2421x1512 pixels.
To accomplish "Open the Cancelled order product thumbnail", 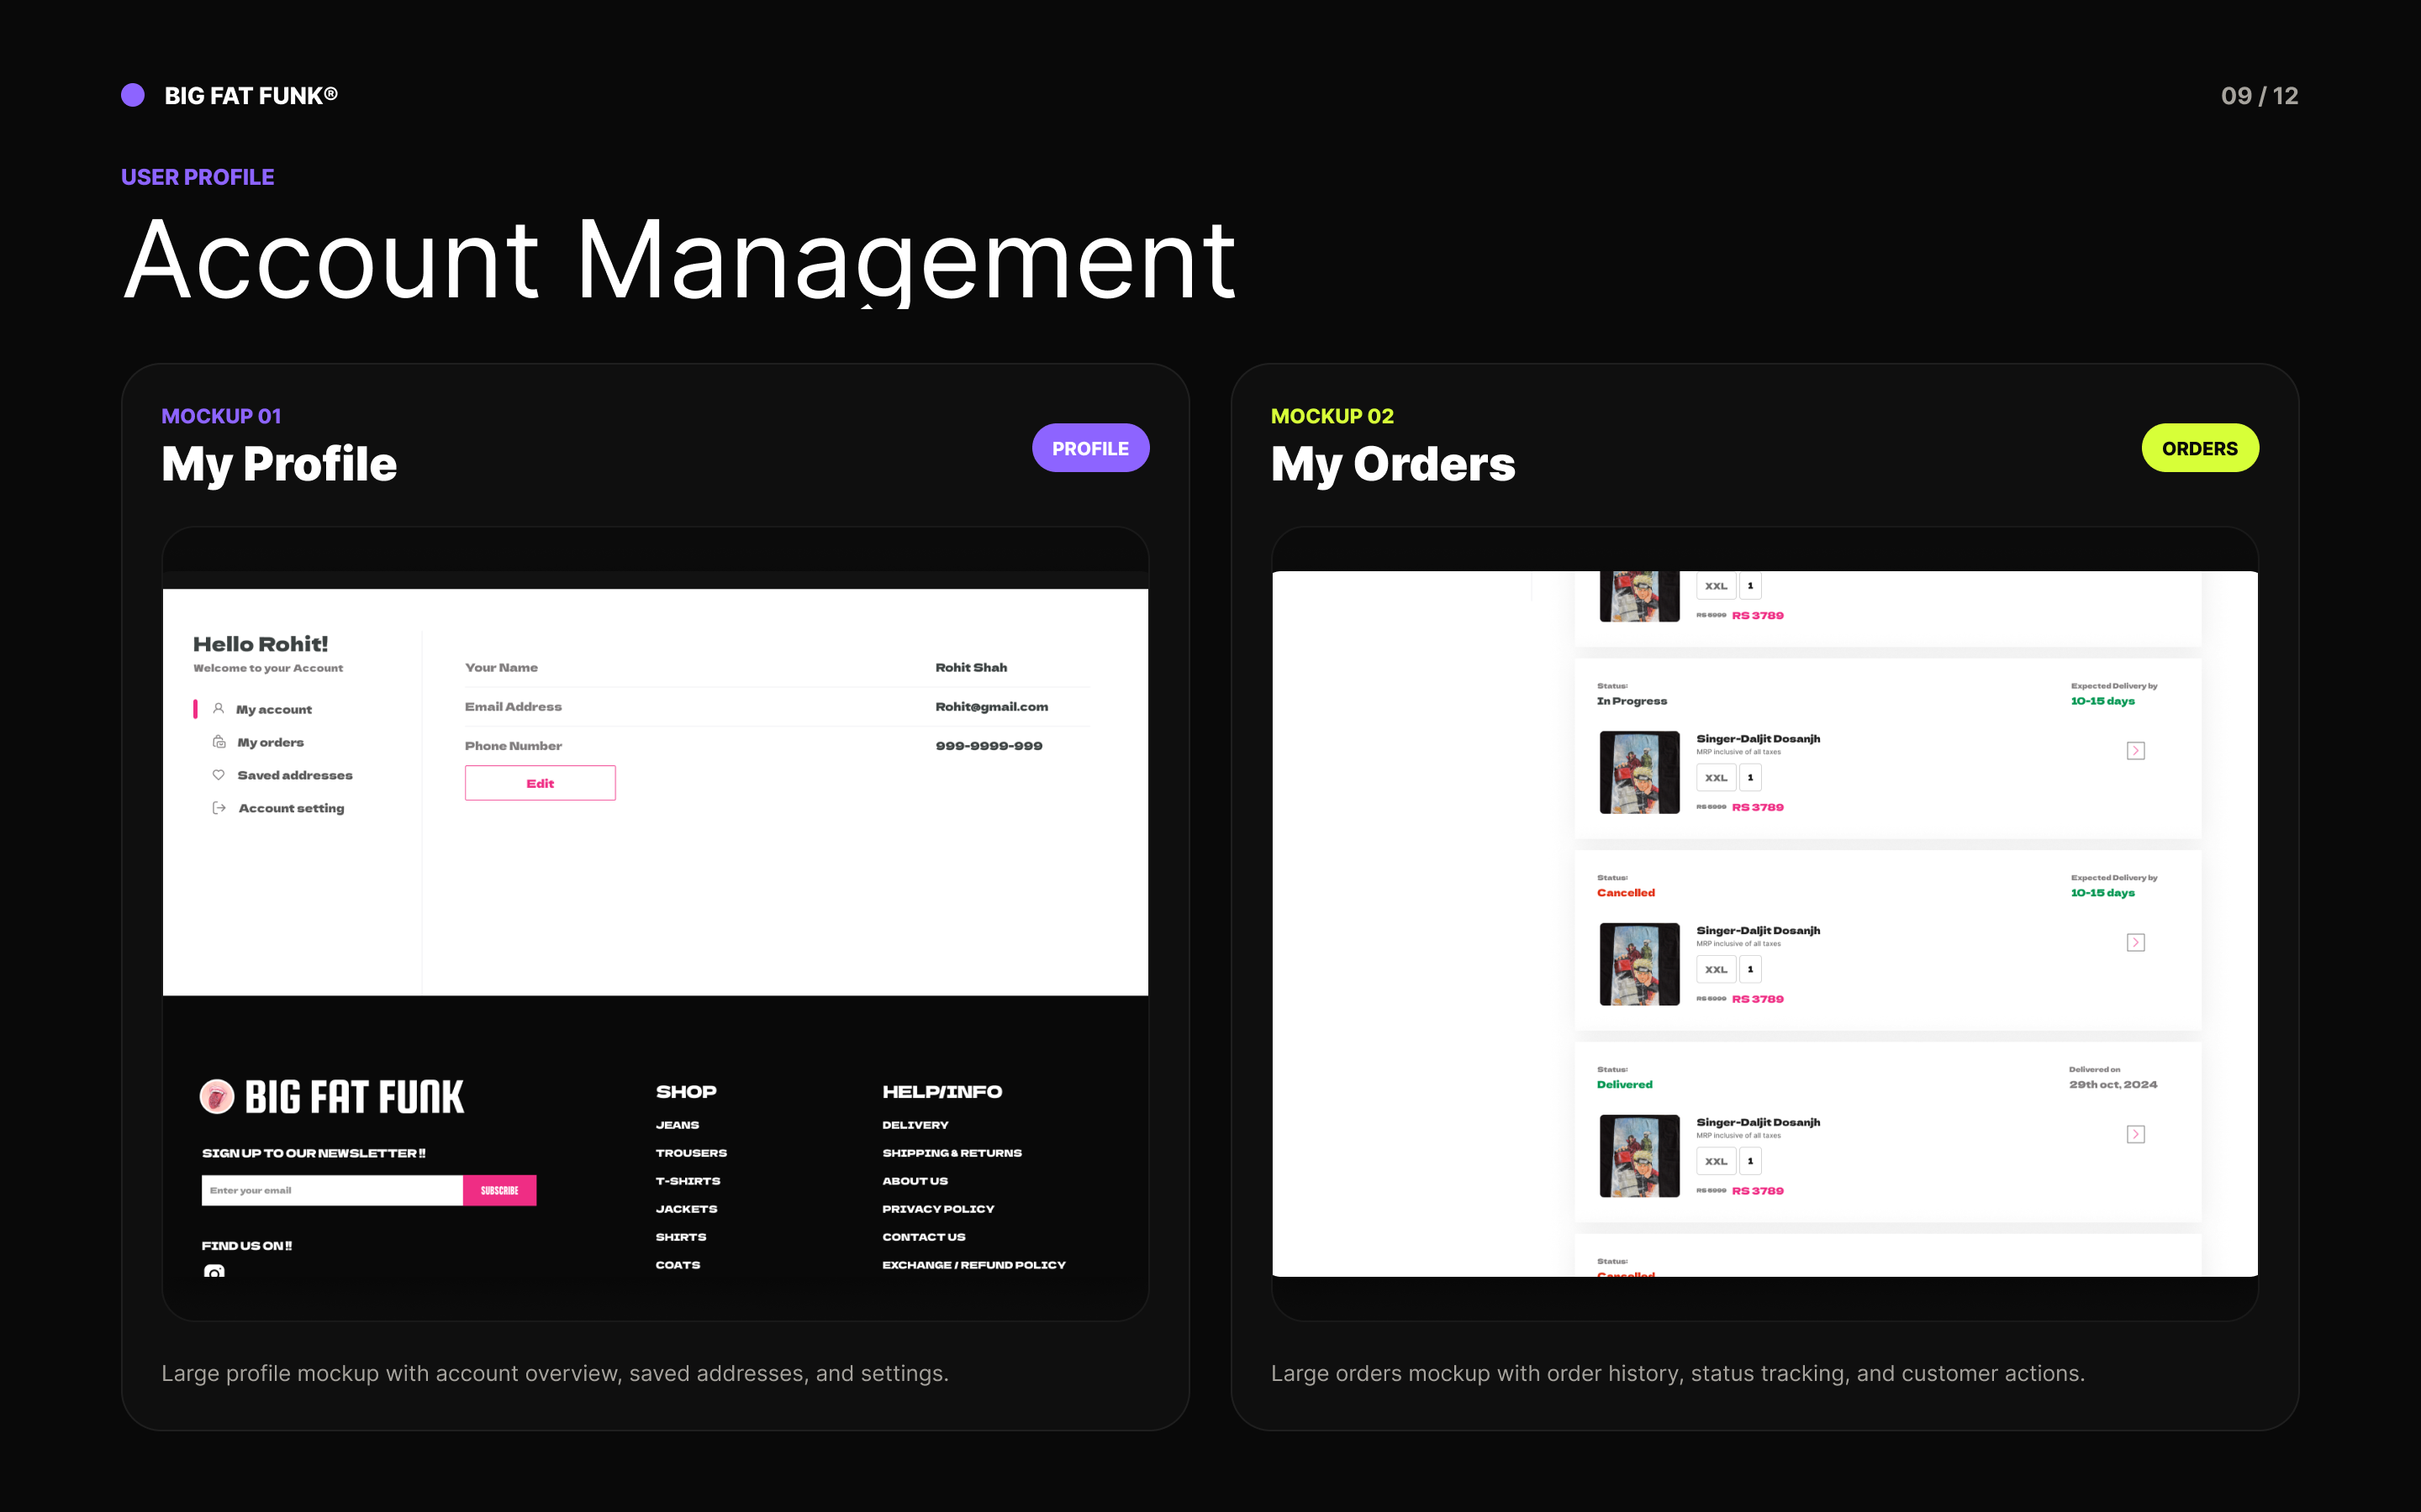I will [1640, 964].
